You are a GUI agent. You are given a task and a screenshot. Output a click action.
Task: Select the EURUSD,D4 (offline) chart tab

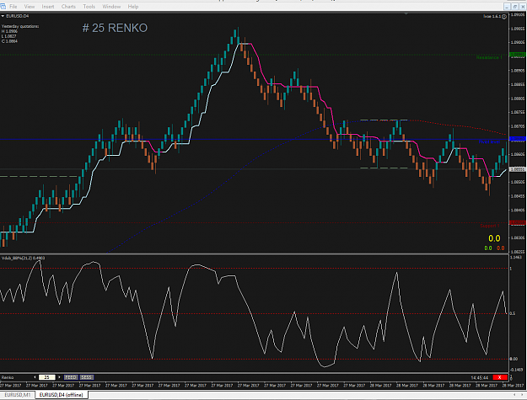[x=62, y=395]
